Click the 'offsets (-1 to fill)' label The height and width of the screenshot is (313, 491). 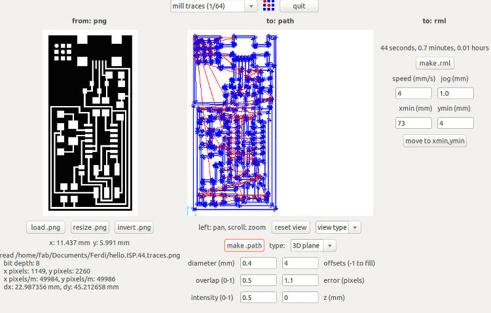click(x=349, y=263)
